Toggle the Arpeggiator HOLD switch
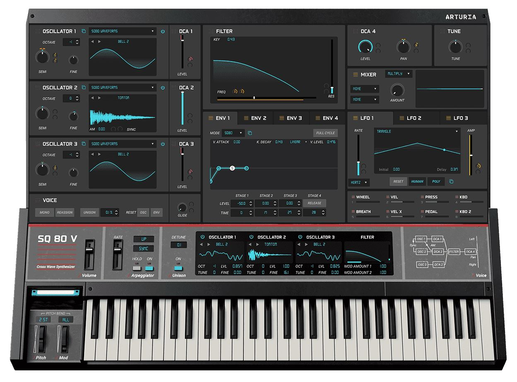The image size is (517, 382). pos(137,268)
